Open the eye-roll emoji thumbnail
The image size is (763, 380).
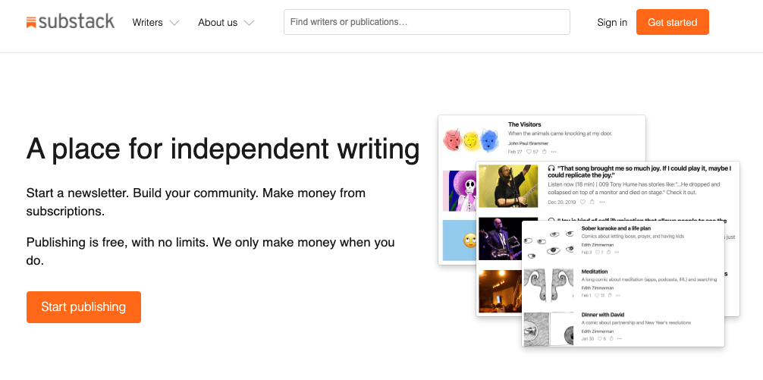460,240
